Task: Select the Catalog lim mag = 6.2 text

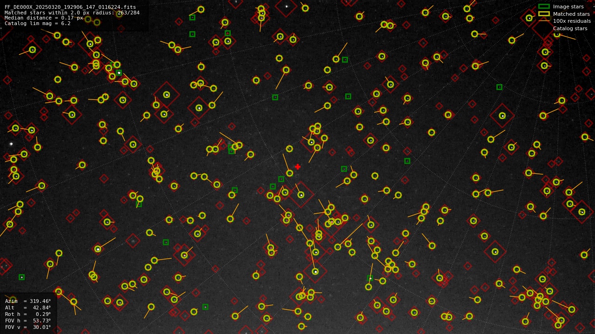Action: click(38, 24)
